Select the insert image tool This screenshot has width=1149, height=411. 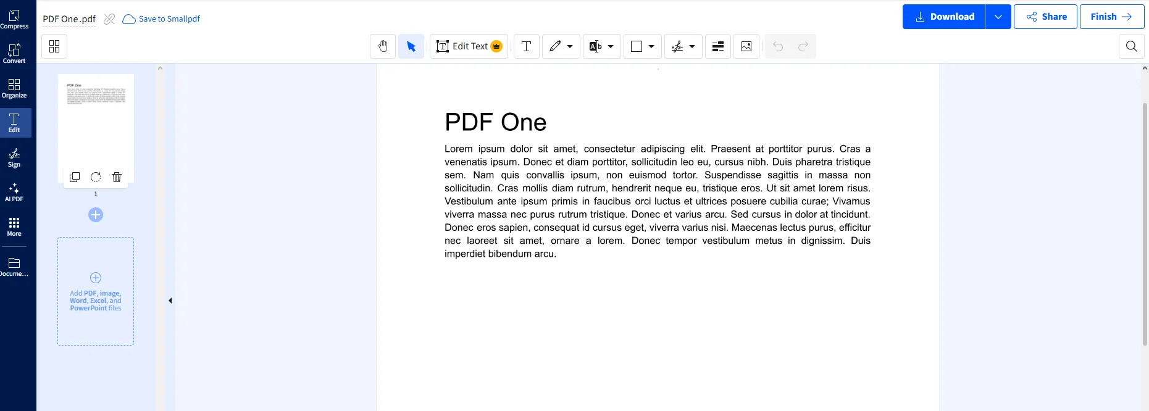coord(746,46)
